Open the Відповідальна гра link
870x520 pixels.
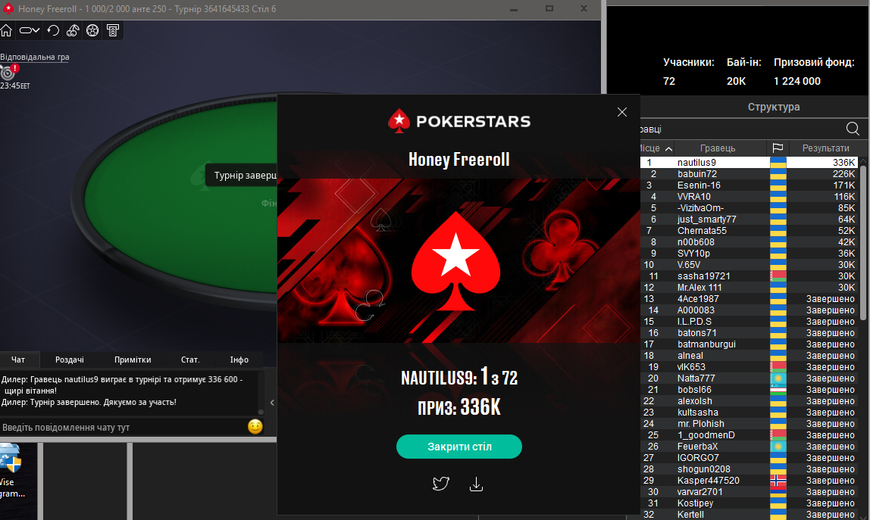(34, 57)
